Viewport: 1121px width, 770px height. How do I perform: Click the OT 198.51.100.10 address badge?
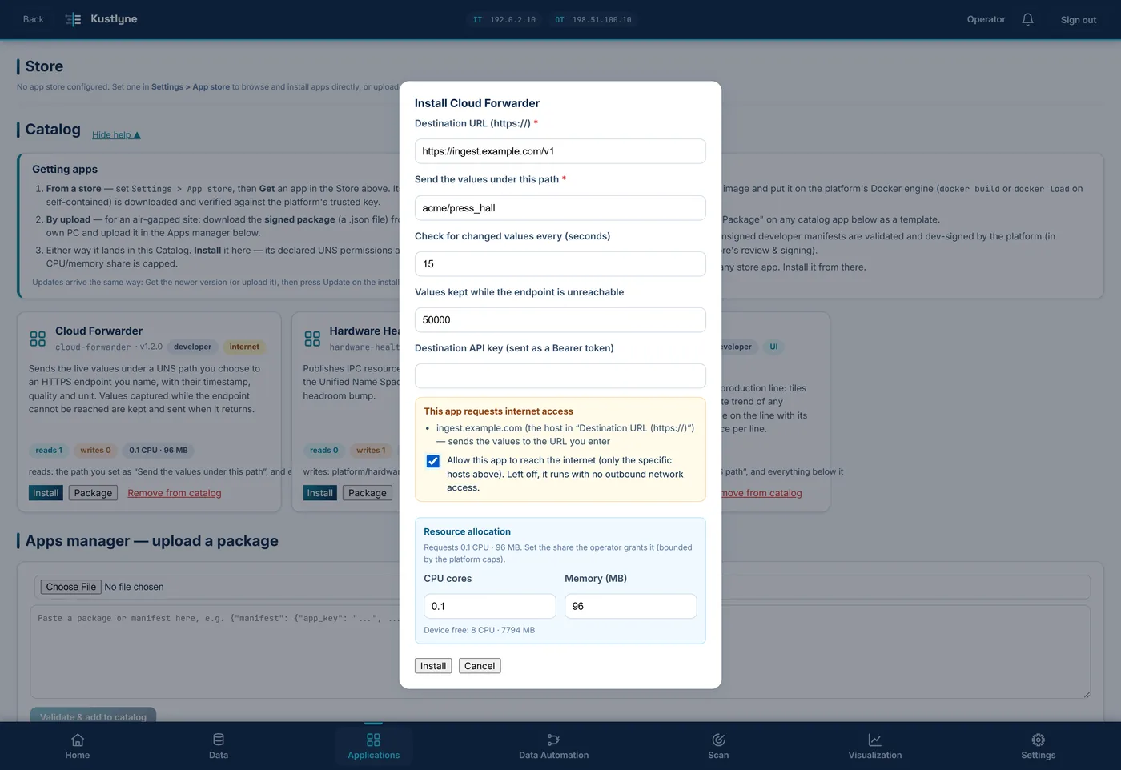pos(593,19)
